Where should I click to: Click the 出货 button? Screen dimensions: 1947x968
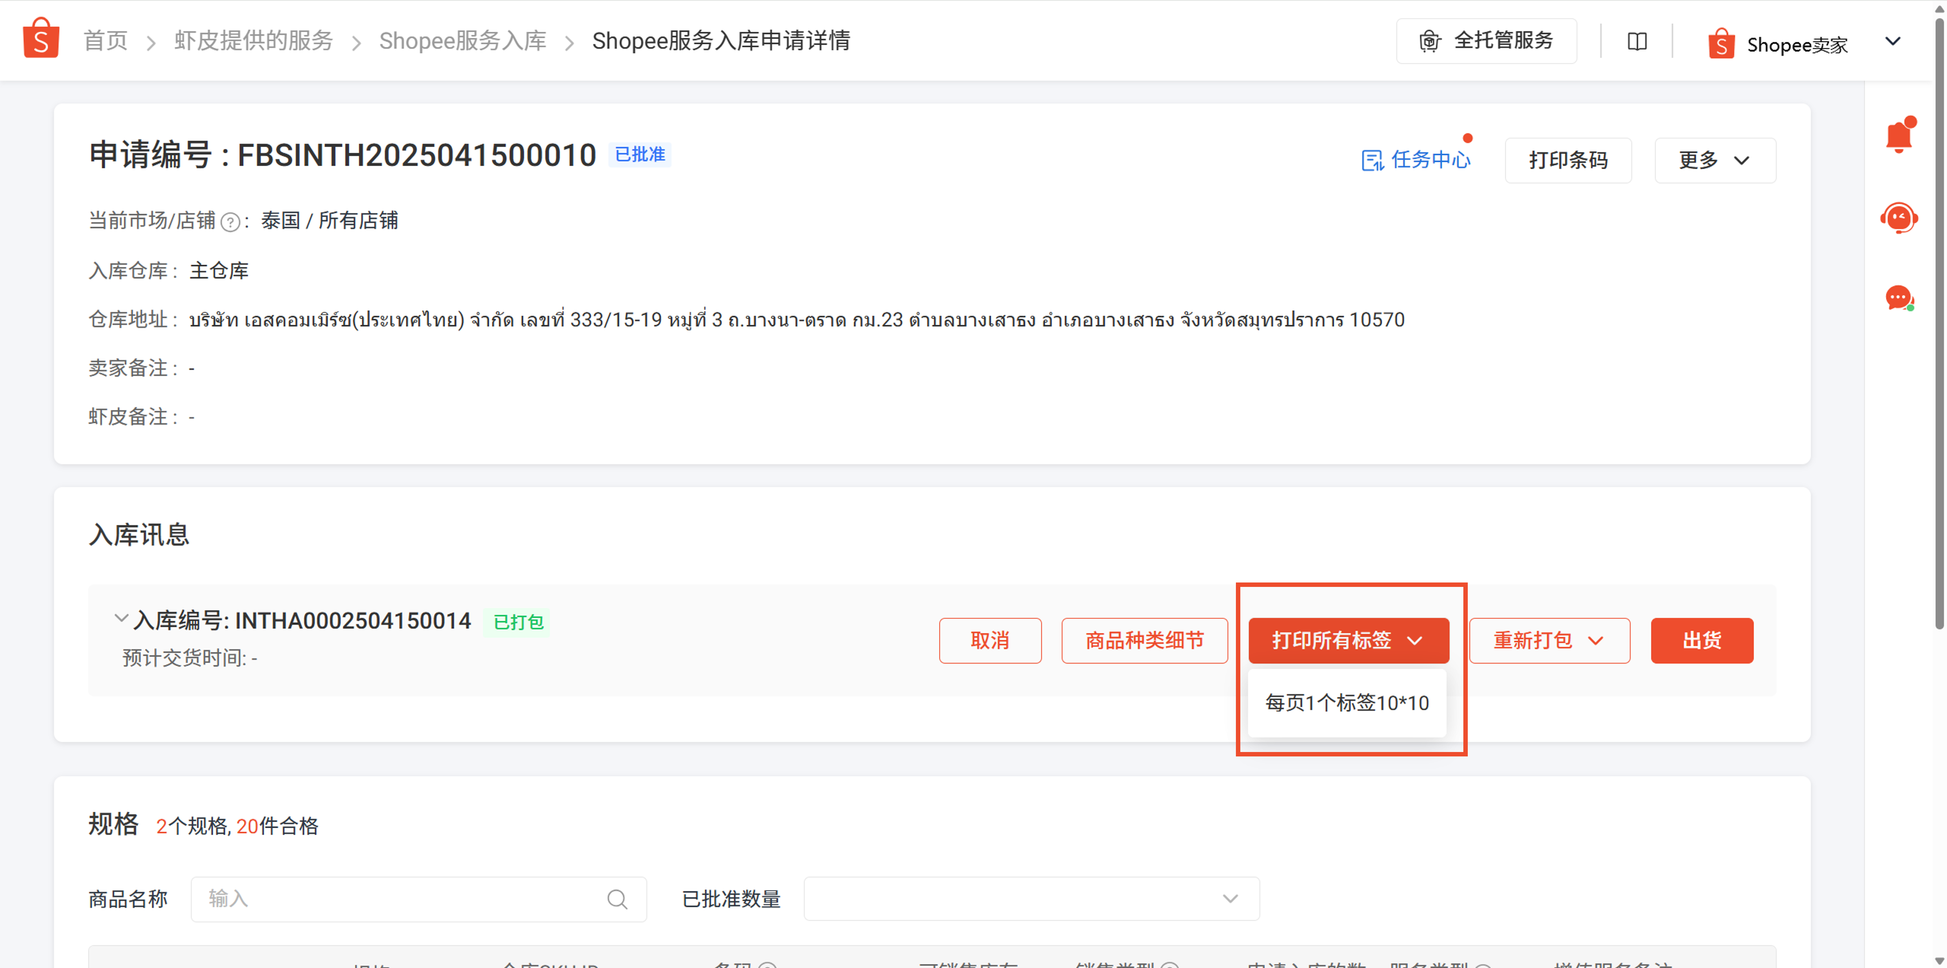[x=1701, y=640]
